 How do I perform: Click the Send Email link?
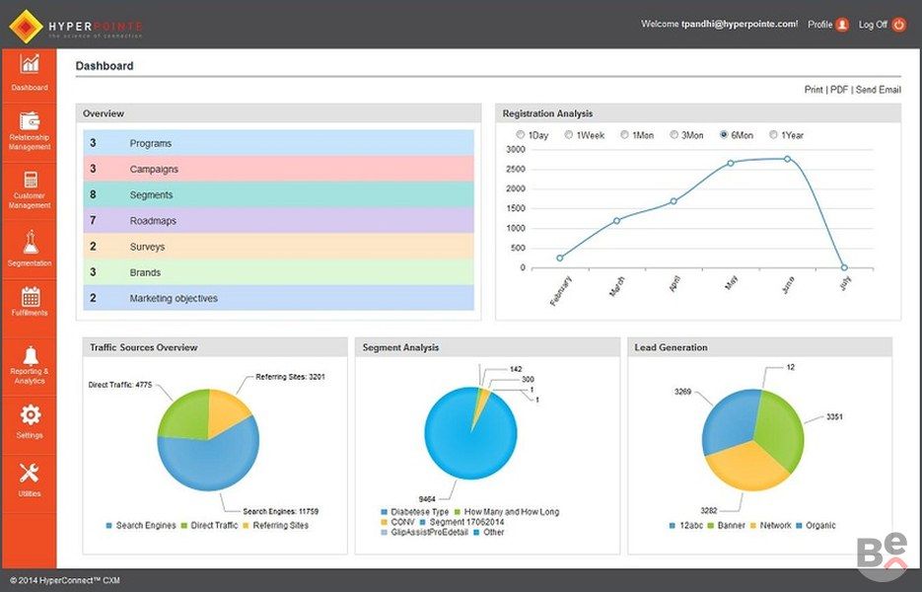(878, 90)
